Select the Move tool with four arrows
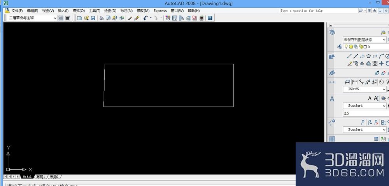 [x=382, y=64]
